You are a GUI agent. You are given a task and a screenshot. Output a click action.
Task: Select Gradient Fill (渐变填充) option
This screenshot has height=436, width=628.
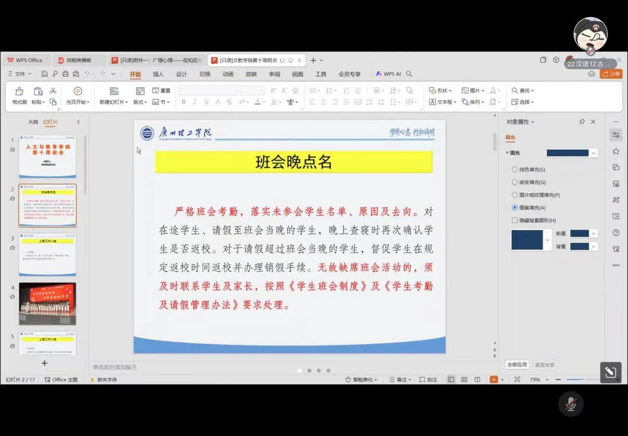(515, 183)
